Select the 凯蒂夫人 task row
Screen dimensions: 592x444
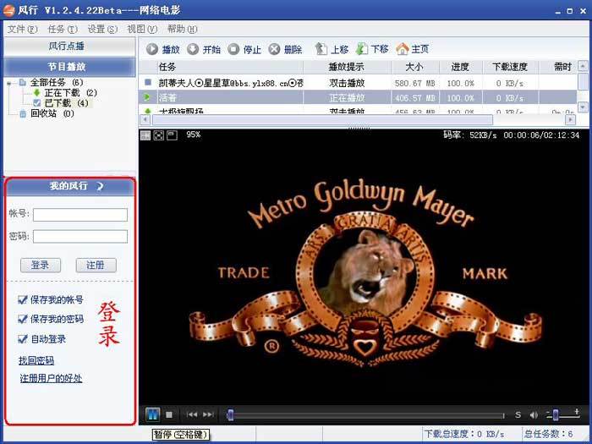click(358, 83)
